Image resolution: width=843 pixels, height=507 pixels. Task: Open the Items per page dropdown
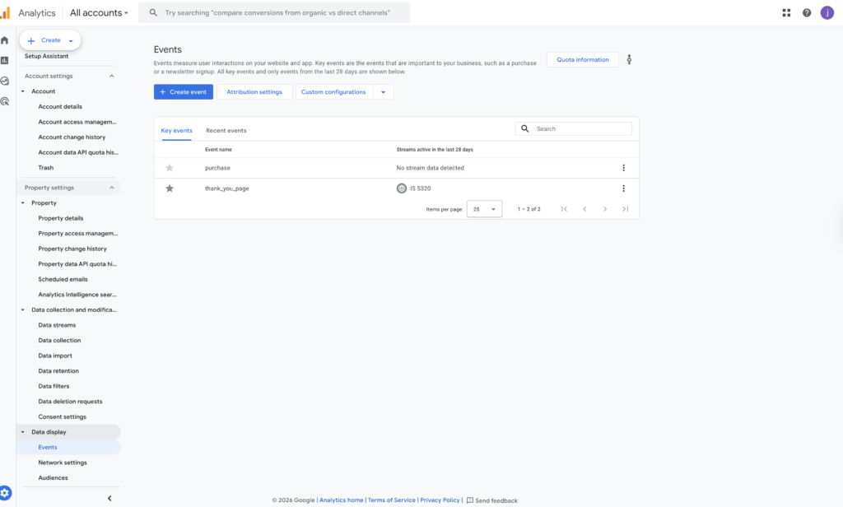tap(484, 209)
